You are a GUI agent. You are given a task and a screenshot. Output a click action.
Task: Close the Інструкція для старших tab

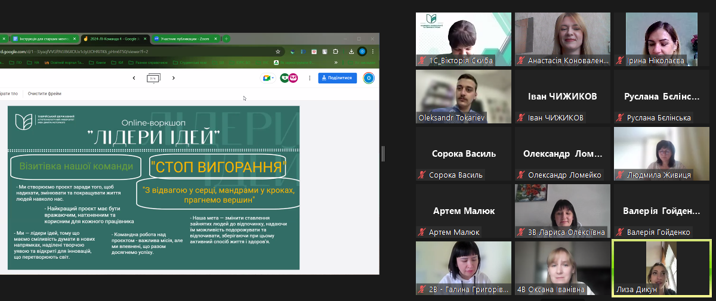[x=75, y=39]
